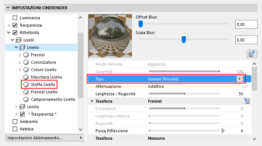Select the Stoffa Livello tree item
Image resolution: width=262 pixels, height=146 pixels.
43,84
